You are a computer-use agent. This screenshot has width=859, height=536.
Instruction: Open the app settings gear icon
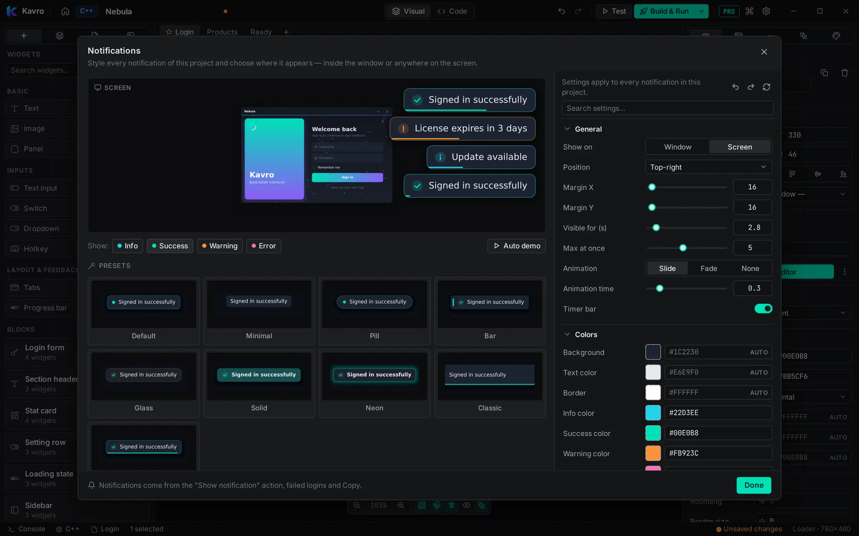(766, 11)
